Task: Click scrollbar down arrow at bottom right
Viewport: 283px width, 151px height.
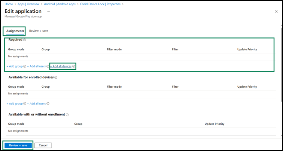Action: point(282,135)
